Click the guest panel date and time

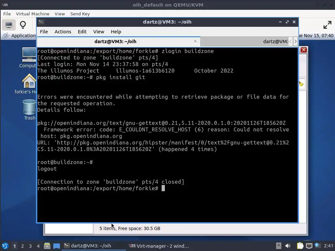316,36
